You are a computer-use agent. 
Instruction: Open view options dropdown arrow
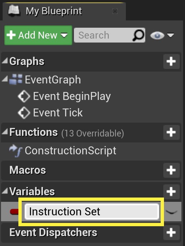(x=171, y=35)
